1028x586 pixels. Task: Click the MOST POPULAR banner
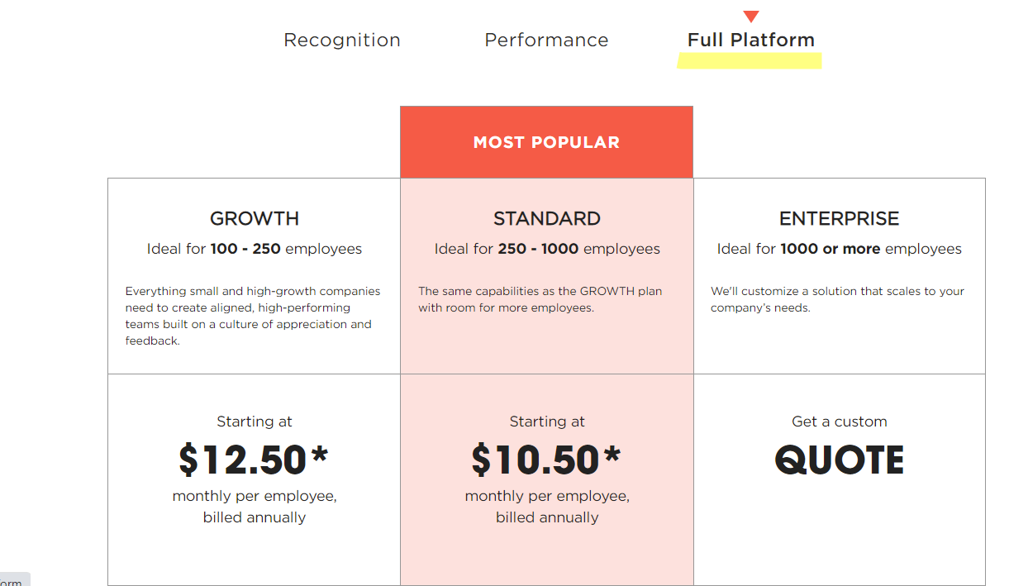click(x=546, y=142)
